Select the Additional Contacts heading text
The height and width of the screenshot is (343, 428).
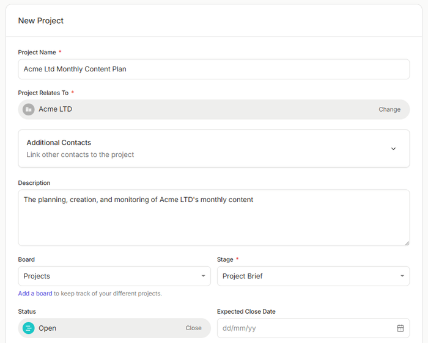59,142
